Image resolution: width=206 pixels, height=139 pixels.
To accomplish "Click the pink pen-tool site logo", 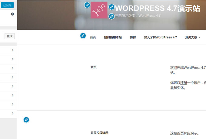I will pos(99,10).
